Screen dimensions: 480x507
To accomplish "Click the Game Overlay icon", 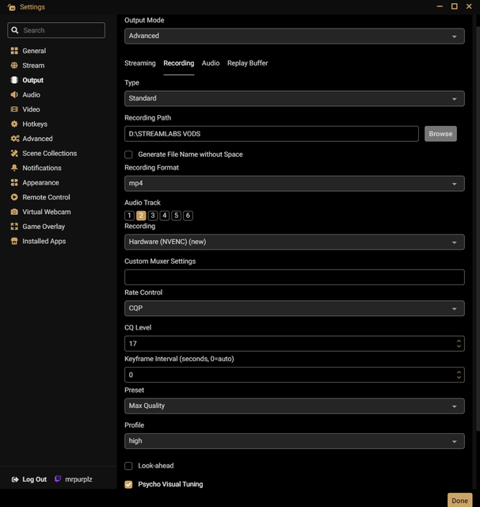I will pos(14,227).
